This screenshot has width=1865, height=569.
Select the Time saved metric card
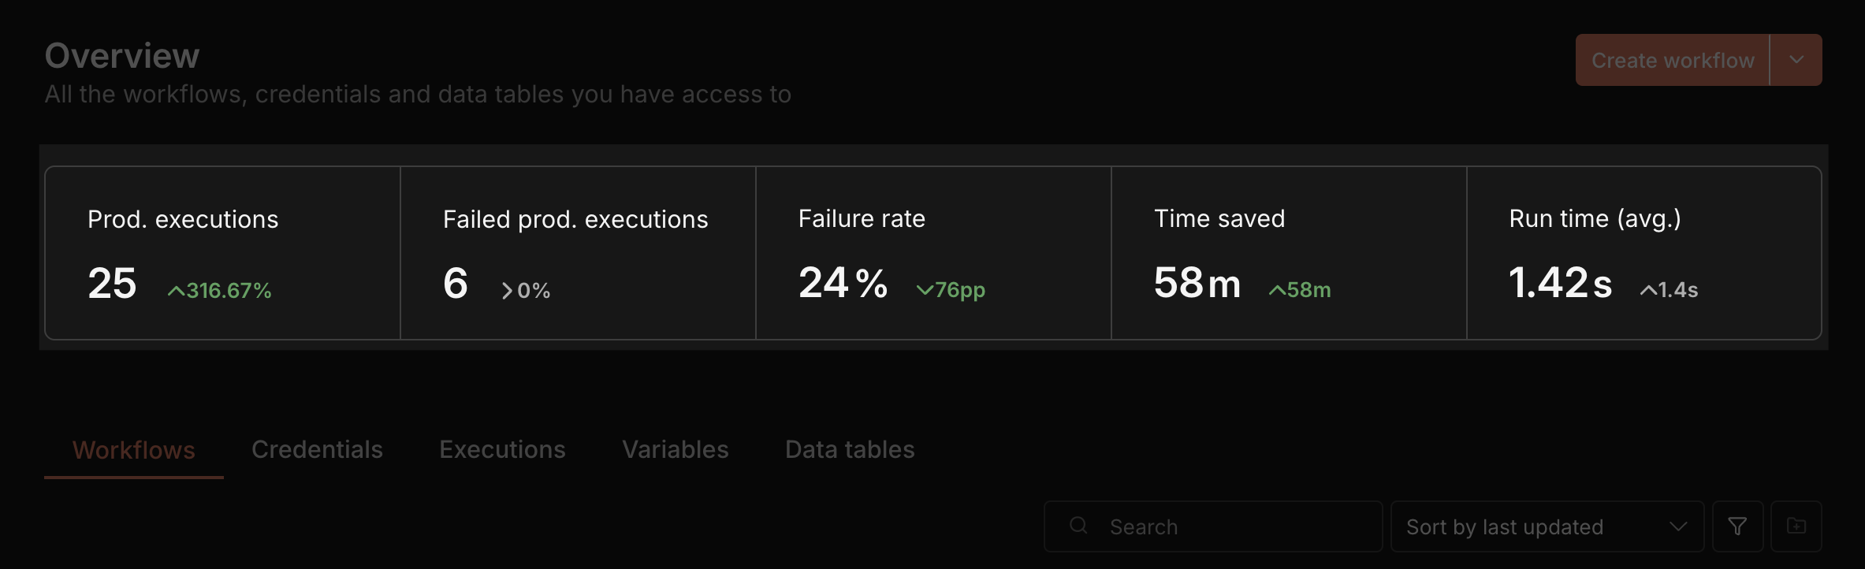click(1289, 253)
